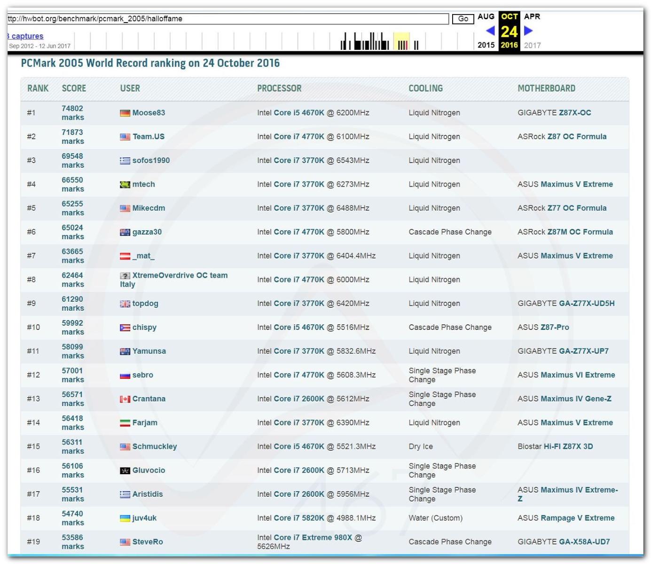The image size is (651, 564).
Task: Click the Russian flag icon beside sebro
Action: (x=125, y=376)
